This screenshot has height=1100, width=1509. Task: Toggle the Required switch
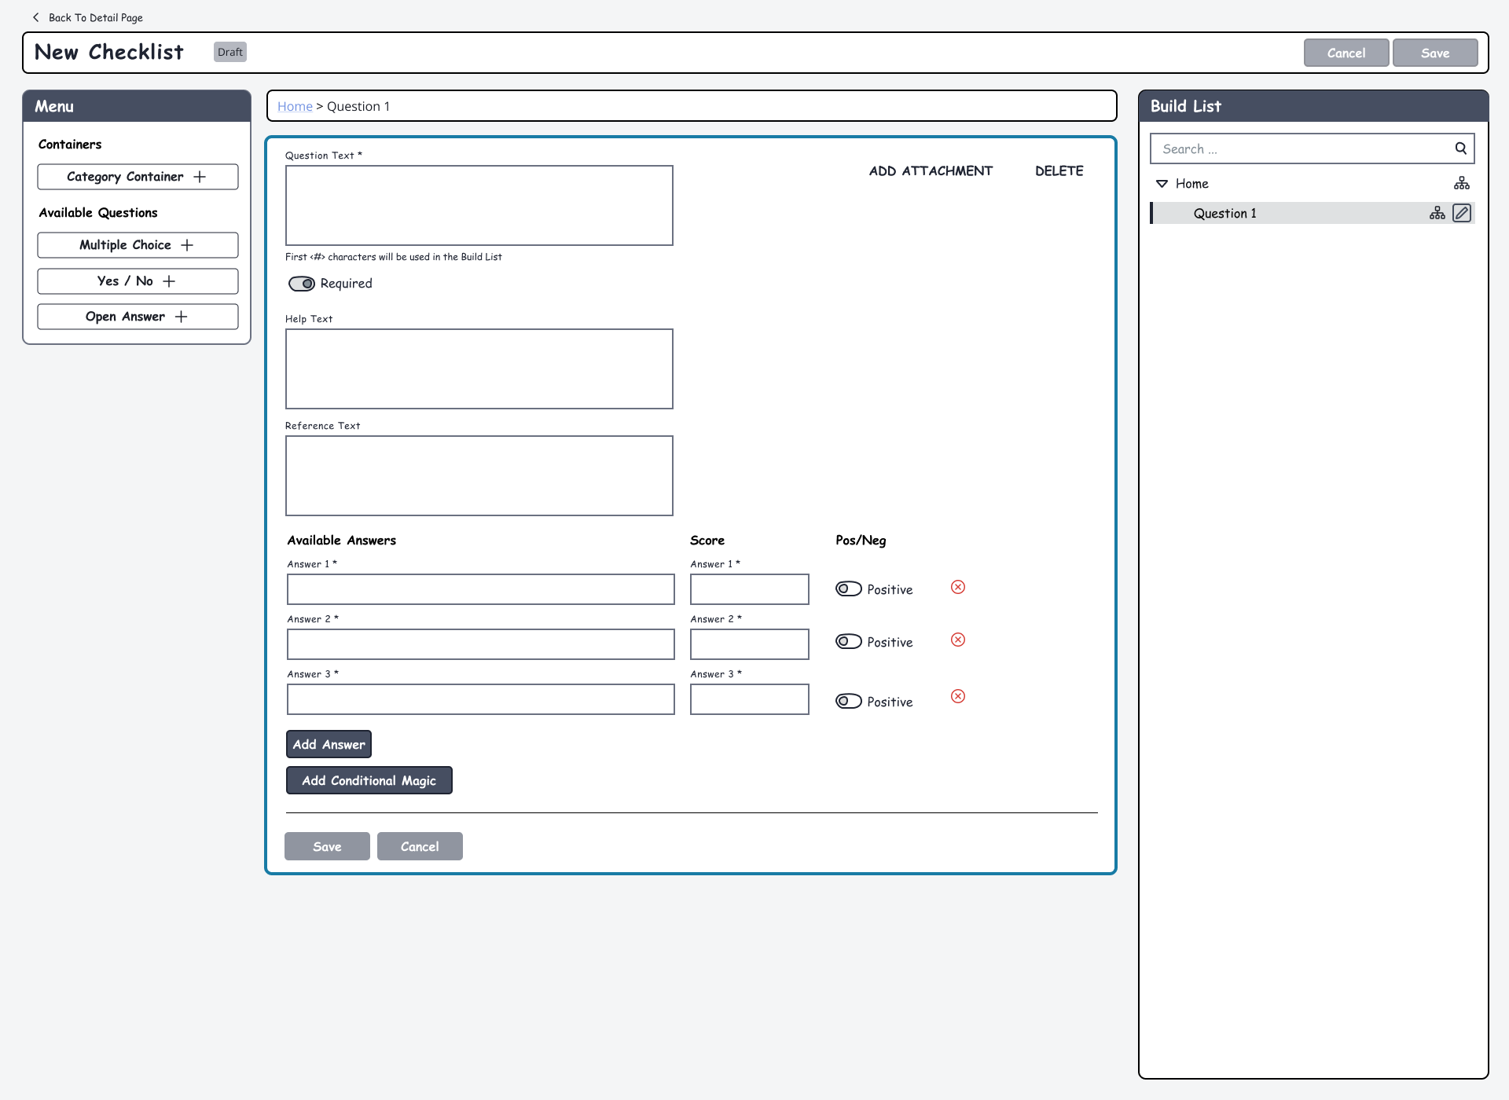(x=302, y=284)
